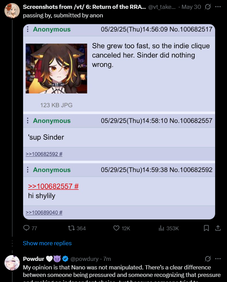227x282 pixels.
Task: Share the vt screenshots tweet
Action: (218, 228)
